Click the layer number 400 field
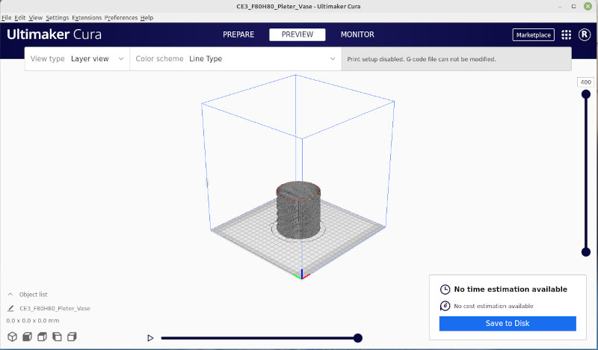The image size is (598, 350). (586, 82)
